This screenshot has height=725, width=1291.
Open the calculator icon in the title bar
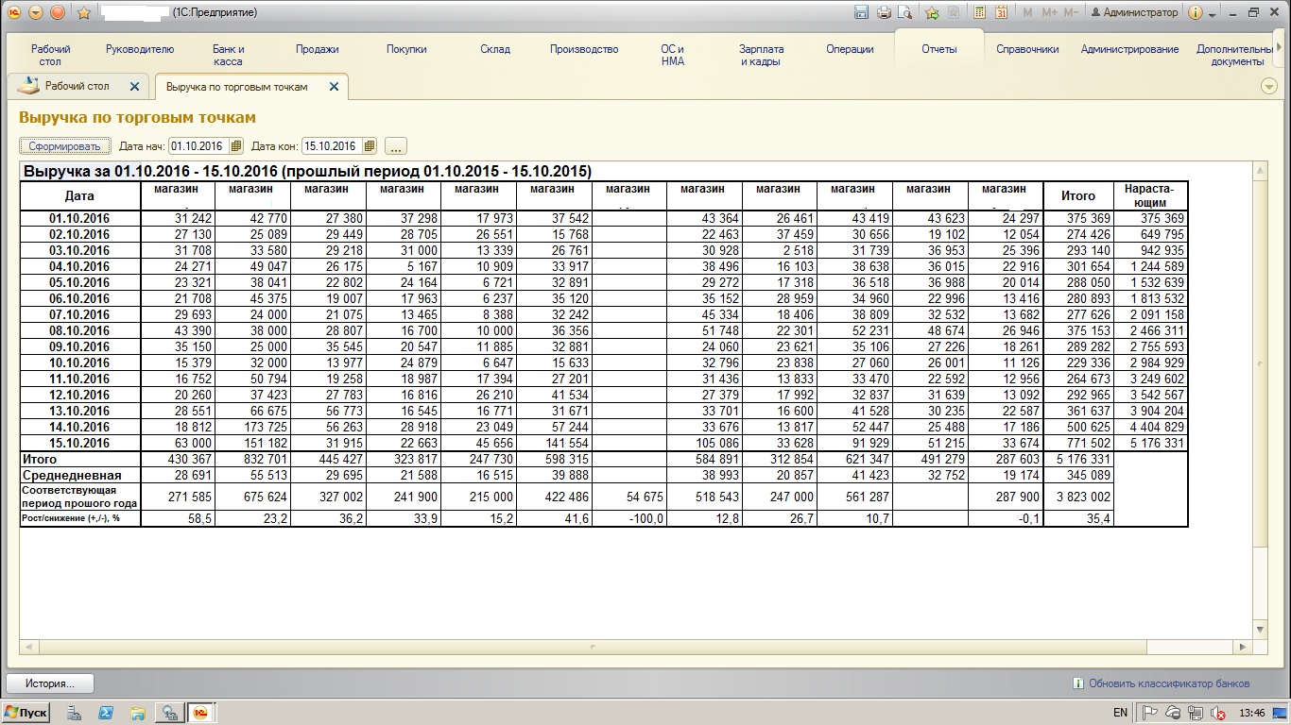click(980, 12)
